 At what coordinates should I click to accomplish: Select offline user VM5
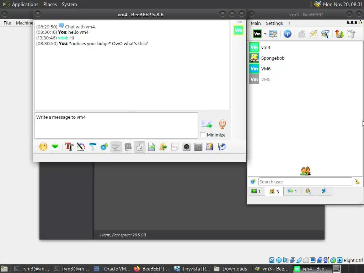coord(305,79)
